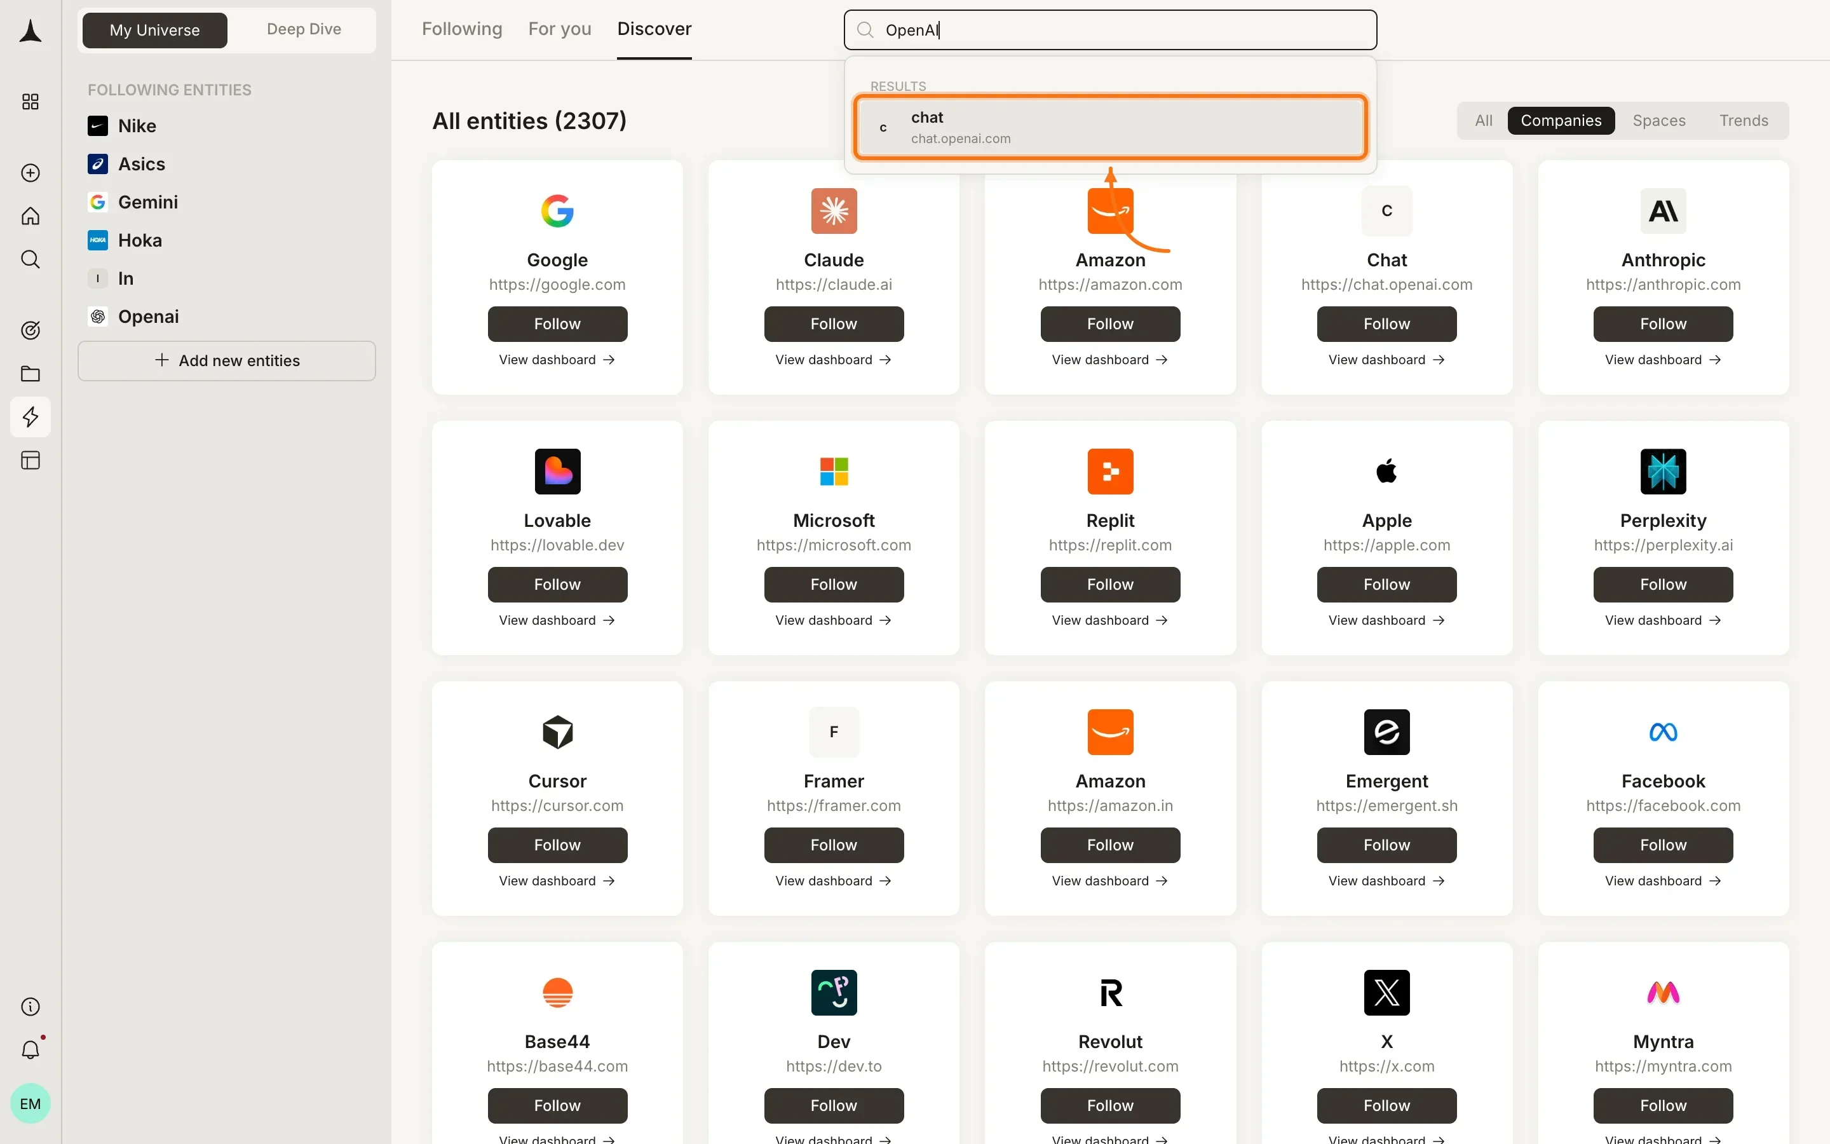Click the Emergent logo on its card
Screen dimensions: 1830x1144
1386,732
